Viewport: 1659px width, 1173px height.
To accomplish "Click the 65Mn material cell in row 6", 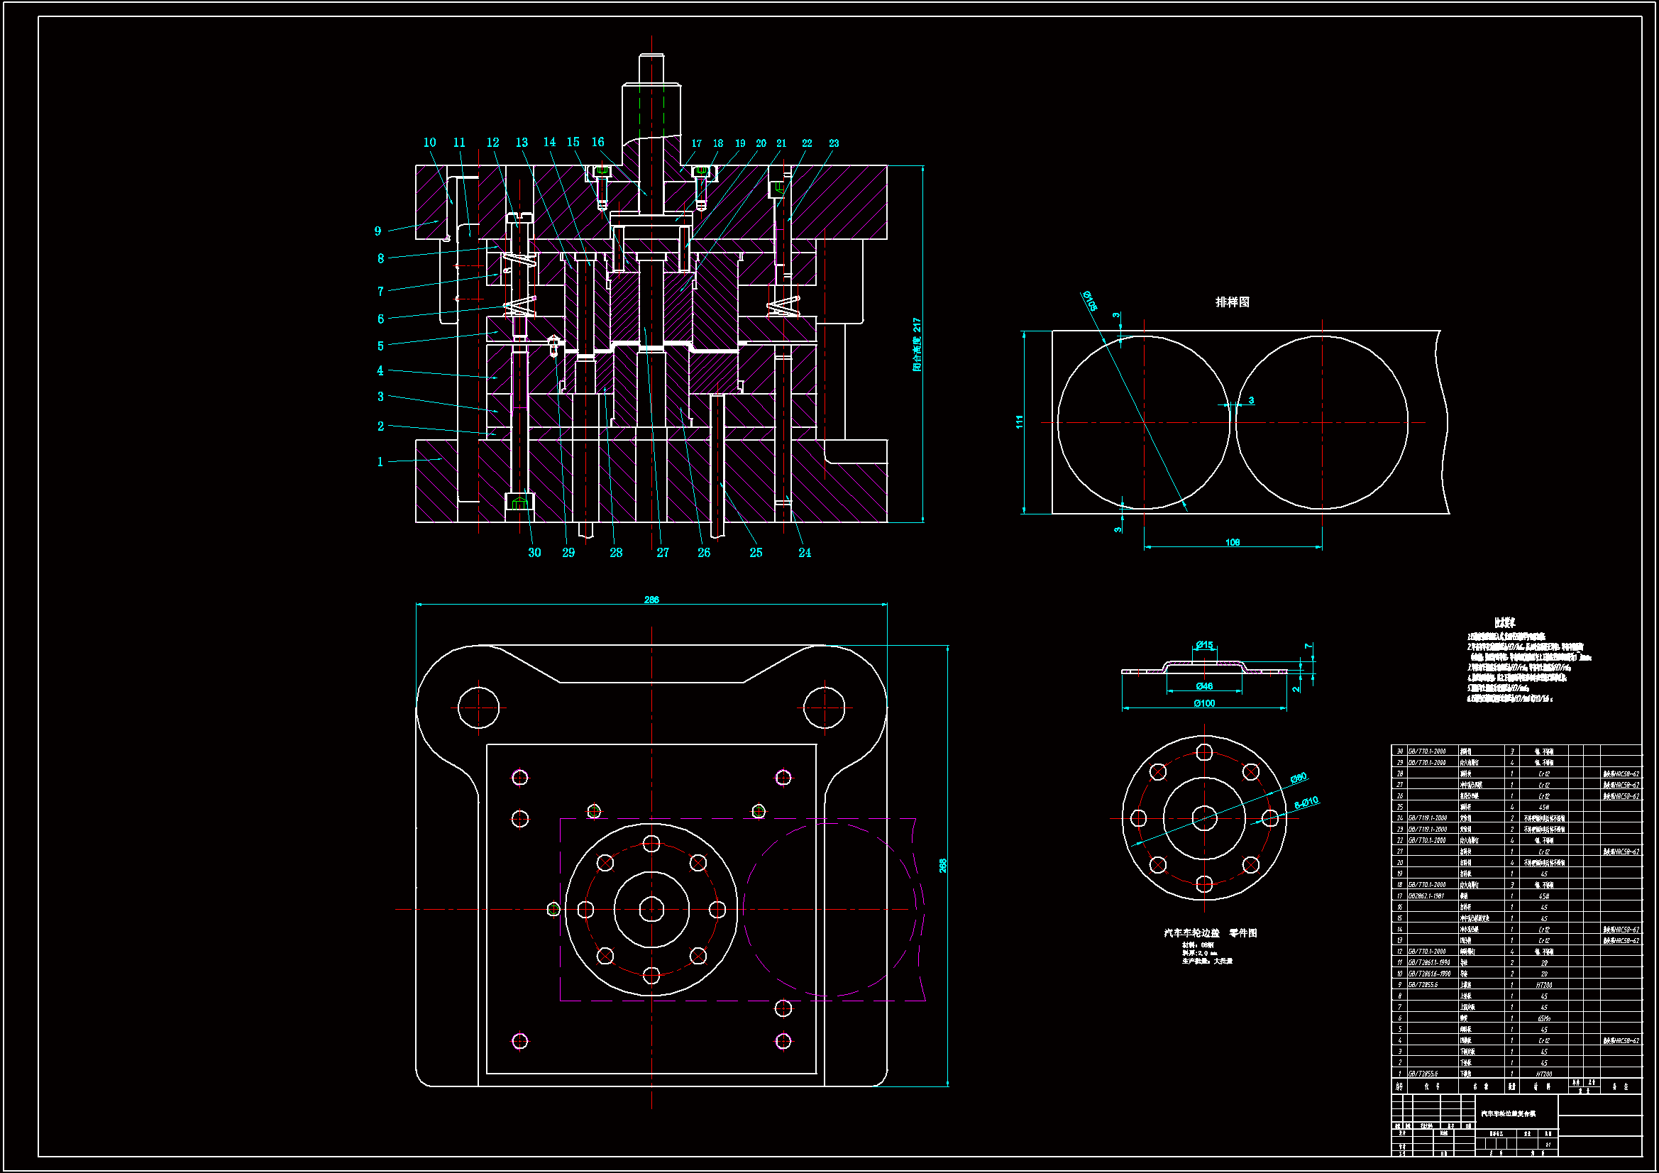I will pyautogui.click(x=1544, y=1018).
